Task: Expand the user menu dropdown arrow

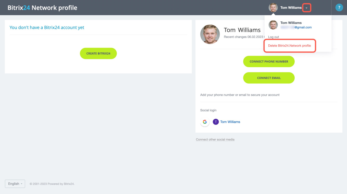Action: tap(307, 8)
